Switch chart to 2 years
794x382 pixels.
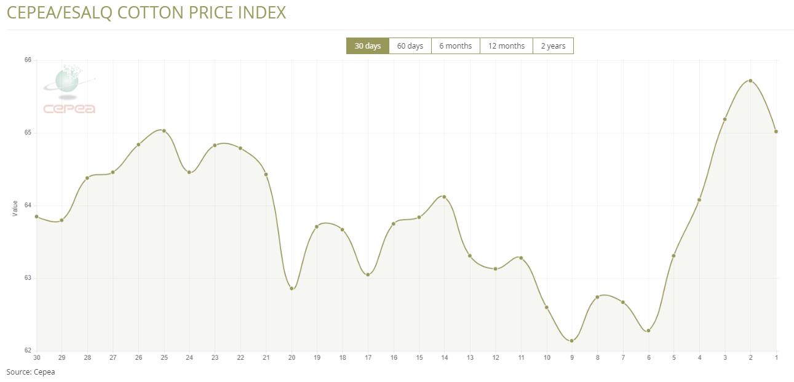553,46
